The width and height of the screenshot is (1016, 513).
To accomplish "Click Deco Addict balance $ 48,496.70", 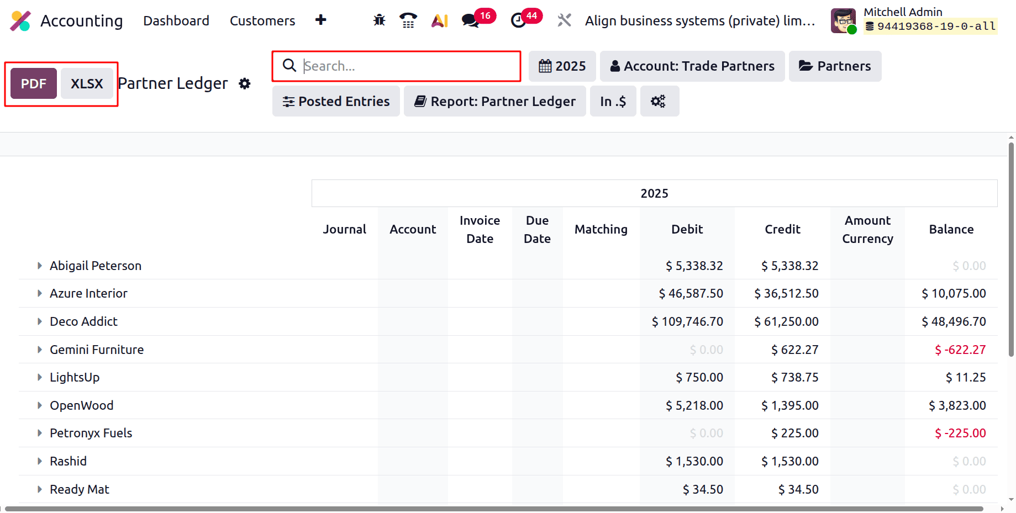I will click(954, 321).
